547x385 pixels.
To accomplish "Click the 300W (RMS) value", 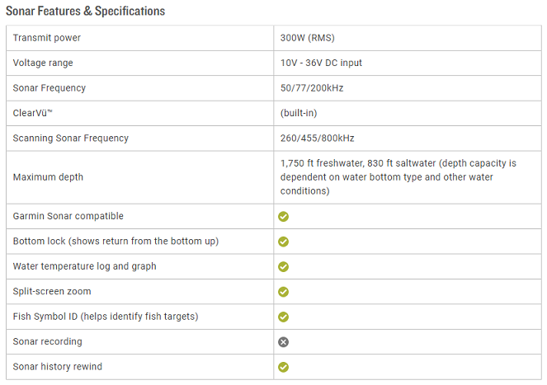I will (x=308, y=38).
